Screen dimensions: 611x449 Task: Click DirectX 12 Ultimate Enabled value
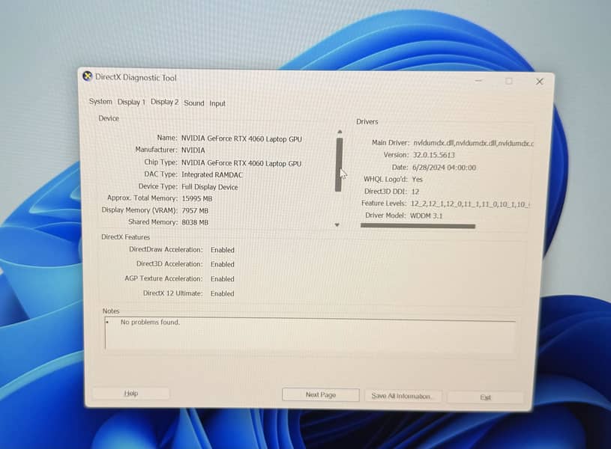[223, 293]
